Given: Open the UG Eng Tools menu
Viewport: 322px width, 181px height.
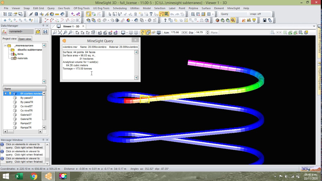Looking at the screenshot, I should (x=101, y=8).
